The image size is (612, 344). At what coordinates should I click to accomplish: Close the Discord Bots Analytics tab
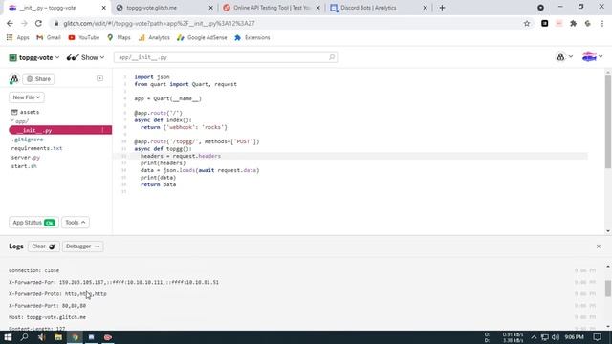pyautogui.click(x=425, y=8)
